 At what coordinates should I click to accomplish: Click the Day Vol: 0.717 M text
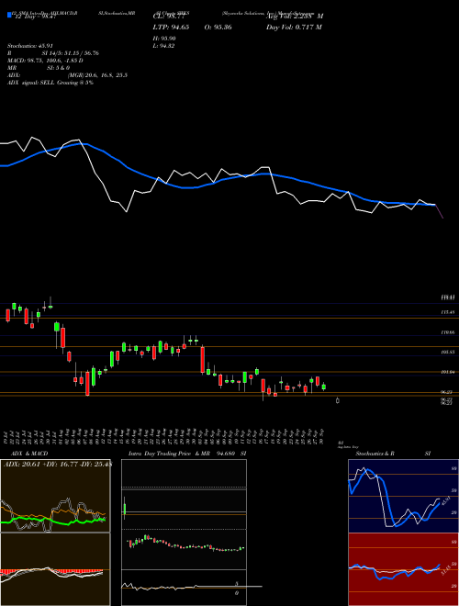[x=294, y=28]
